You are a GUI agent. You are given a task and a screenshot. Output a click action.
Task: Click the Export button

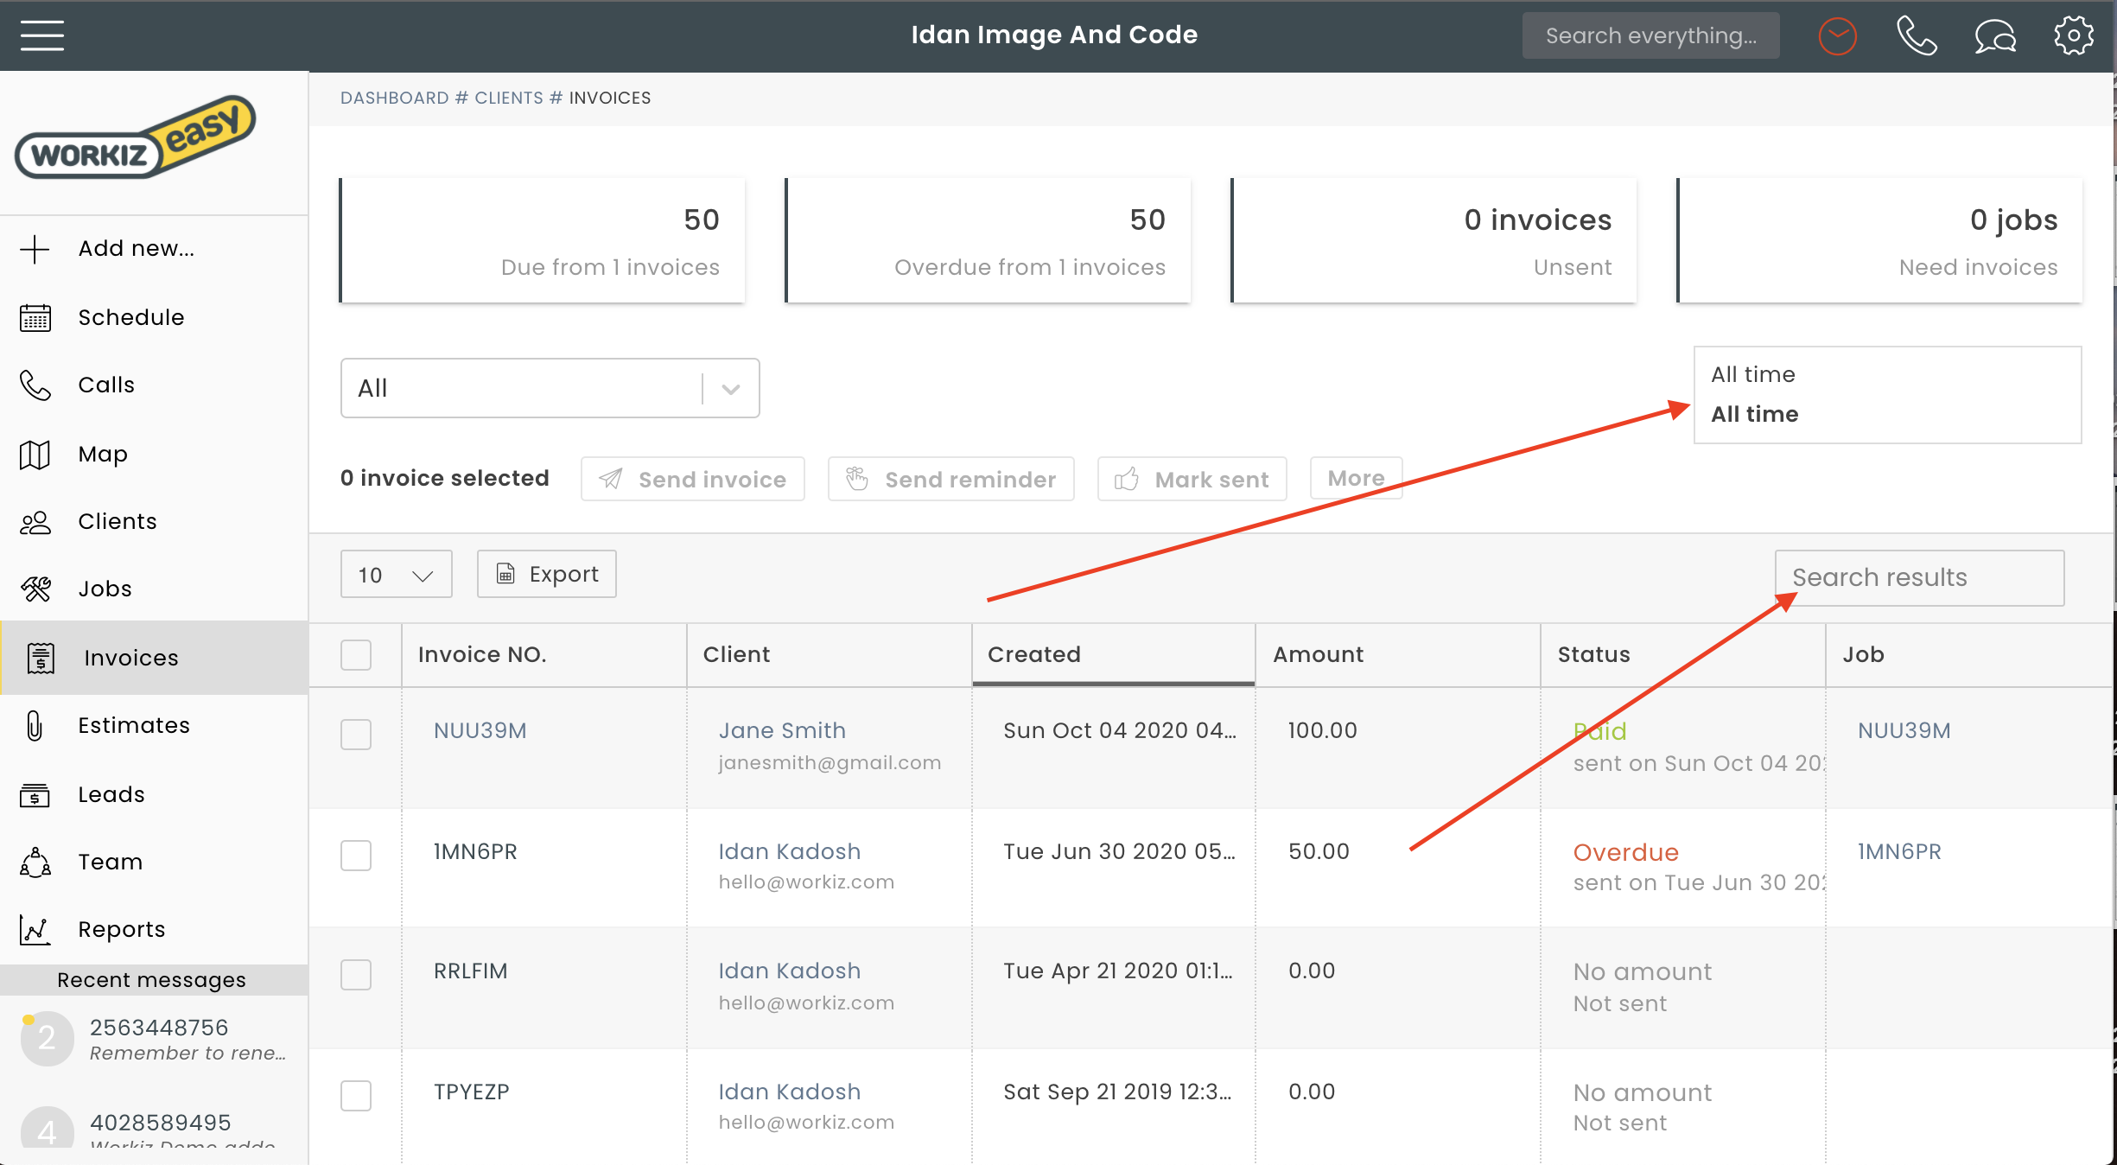point(547,575)
